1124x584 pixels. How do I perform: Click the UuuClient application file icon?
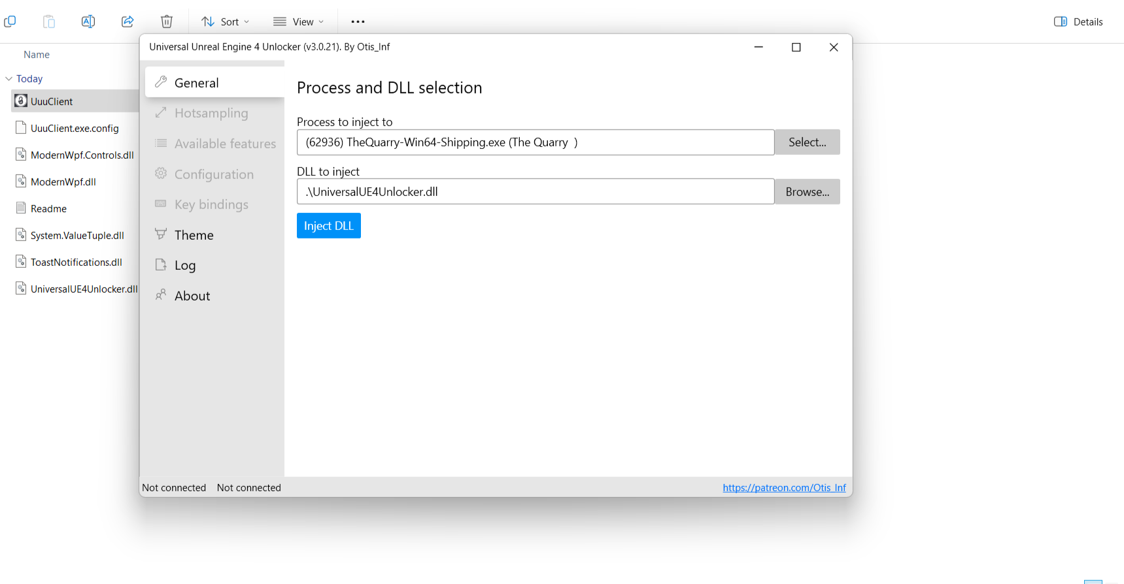pyautogui.click(x=21, y=101)
